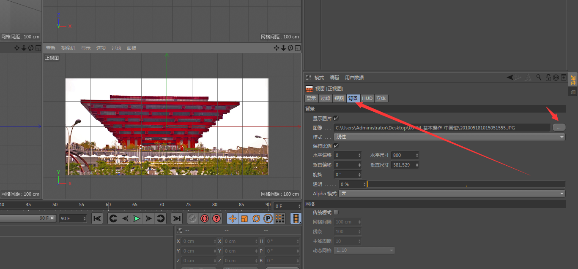This screenshot has height=269, width=578.
Task: Open keyframe selection question-mark icon
Action: 216,218
